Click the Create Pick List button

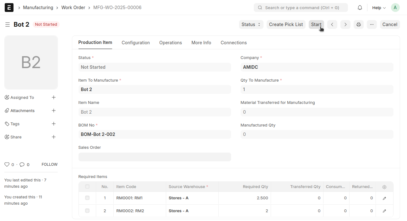click(286, 24)
